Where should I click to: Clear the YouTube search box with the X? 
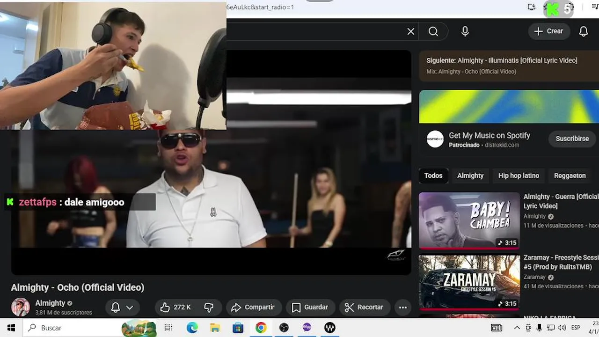click(410, 31)
